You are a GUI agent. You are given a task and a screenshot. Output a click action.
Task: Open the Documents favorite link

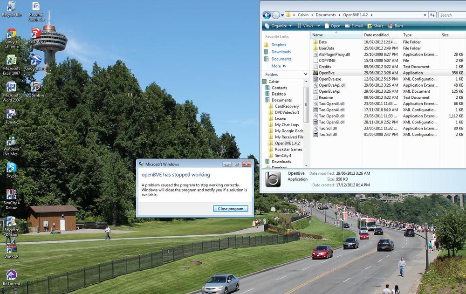tap(281, 59)
